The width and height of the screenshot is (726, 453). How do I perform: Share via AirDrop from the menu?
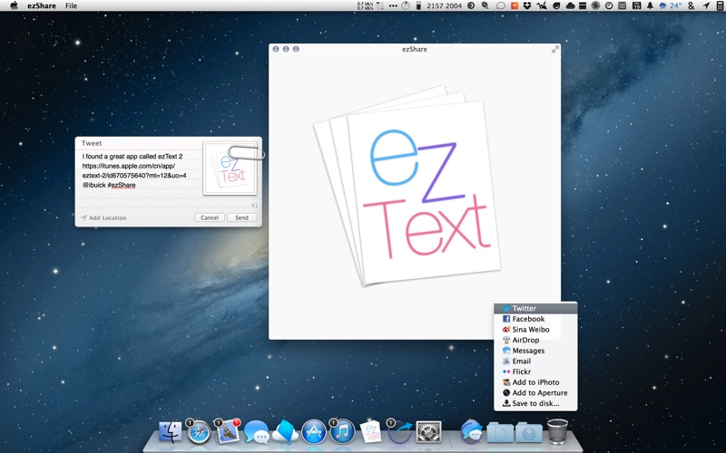535,340
